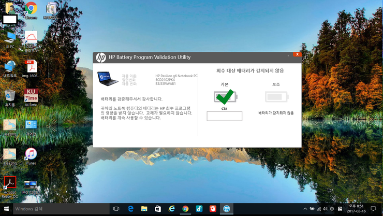Click the 기본 label
The width and height of the screenshot is (383, 216).
coord(225,84)
